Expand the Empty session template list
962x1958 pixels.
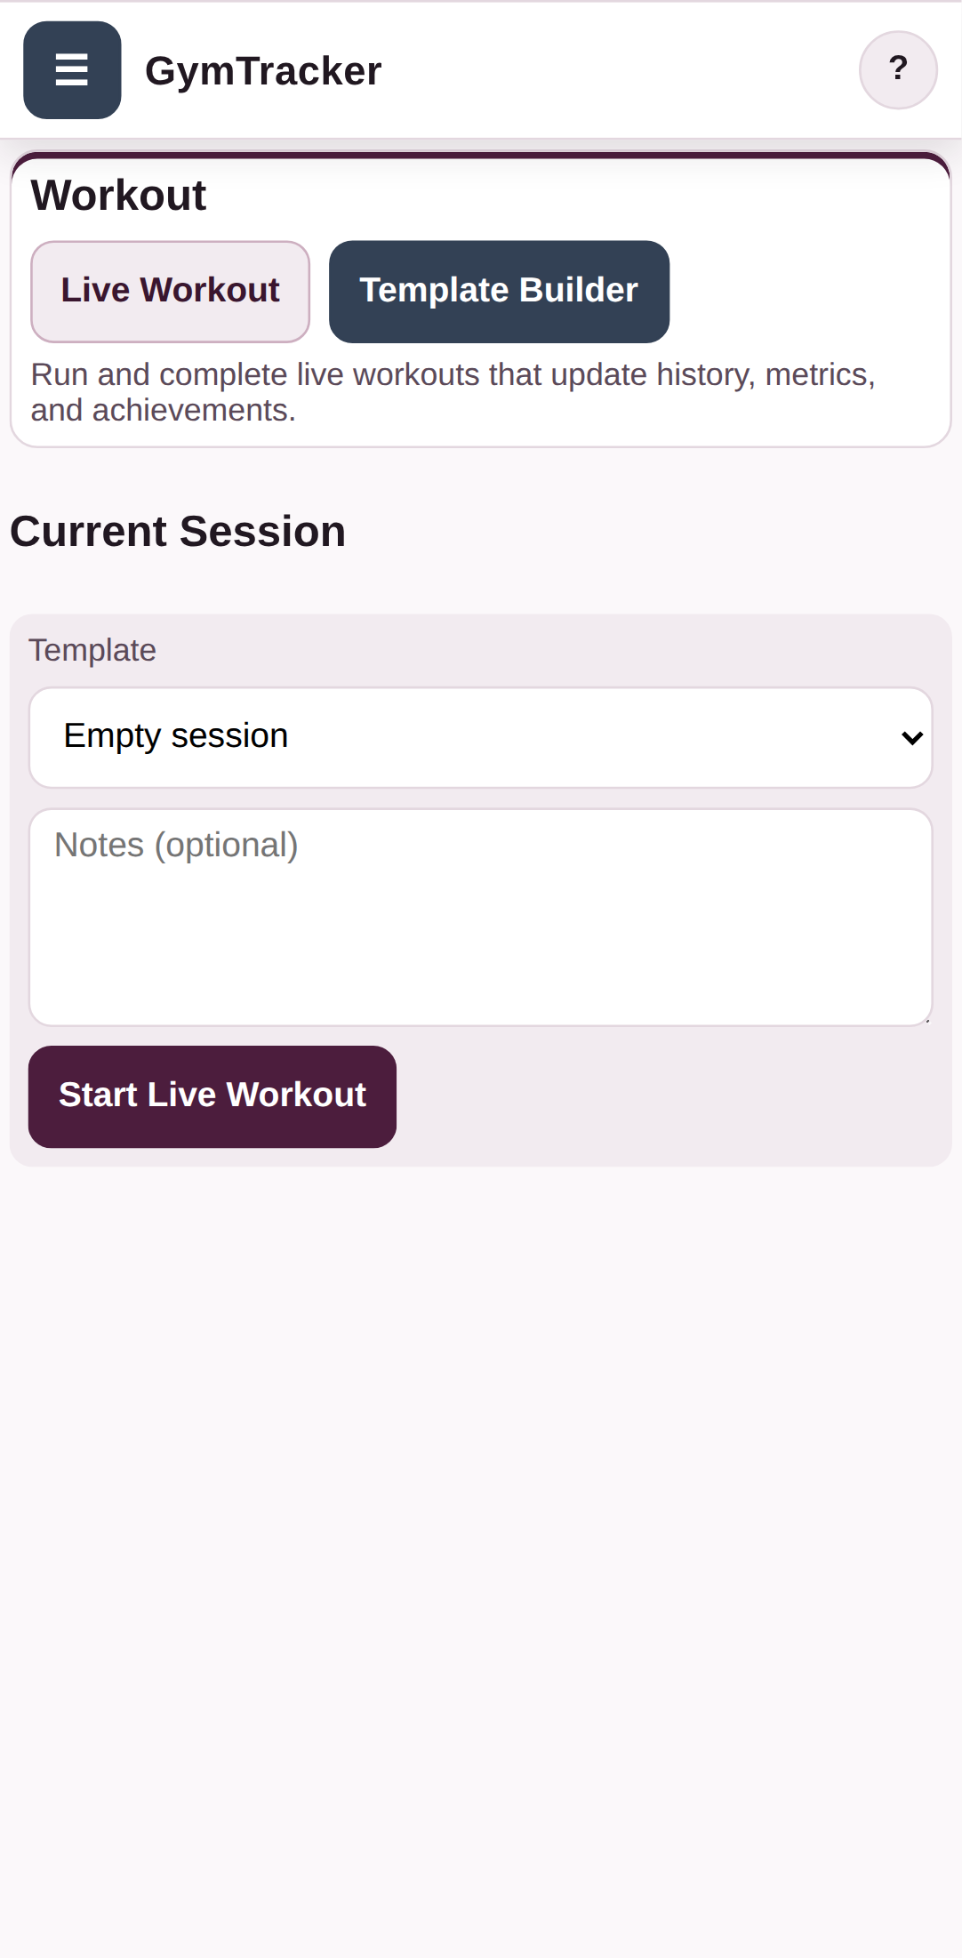[481, 737]
